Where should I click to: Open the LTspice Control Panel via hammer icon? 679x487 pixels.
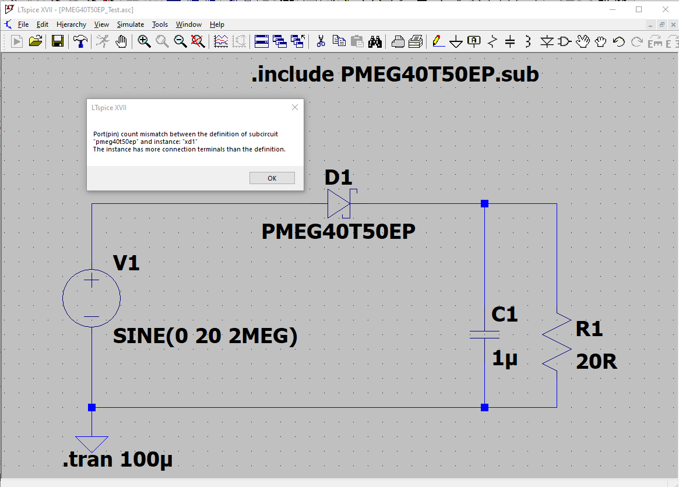click(x=80, y=41)
